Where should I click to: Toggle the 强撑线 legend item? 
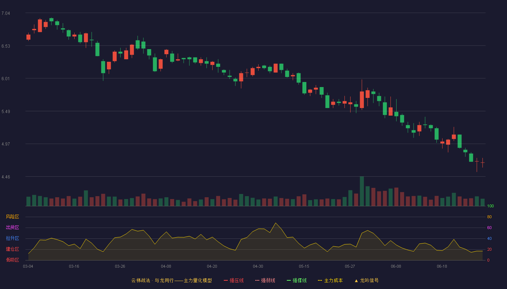297,280
